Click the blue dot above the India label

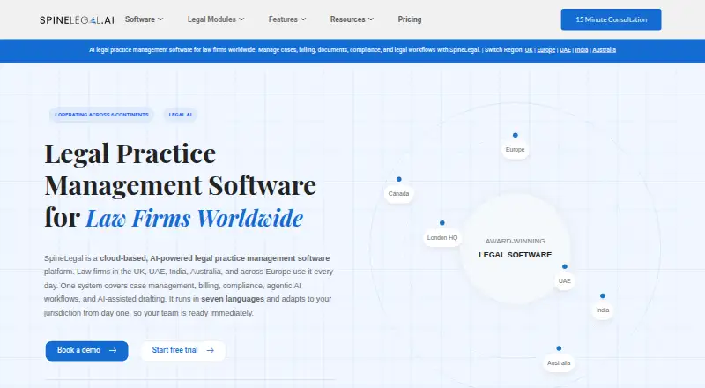(603, 295)
